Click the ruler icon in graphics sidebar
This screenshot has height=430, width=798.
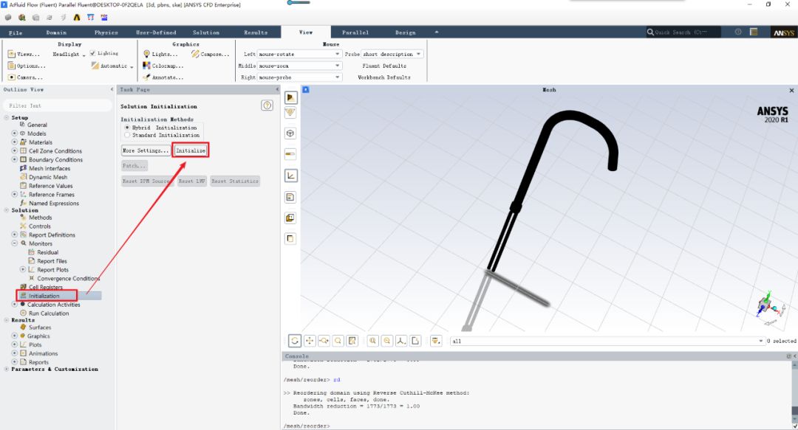pyautogui.click(x=290, y=153)
